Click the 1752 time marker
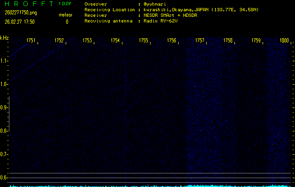Image resolution: width=295 pixels, height=187 pixels. pos(59,41)
